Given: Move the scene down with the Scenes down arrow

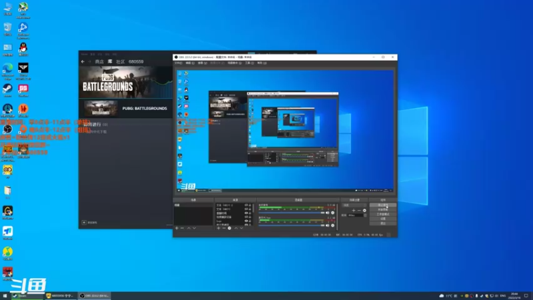Looking at the screenshot, I should tap(195, 228).
